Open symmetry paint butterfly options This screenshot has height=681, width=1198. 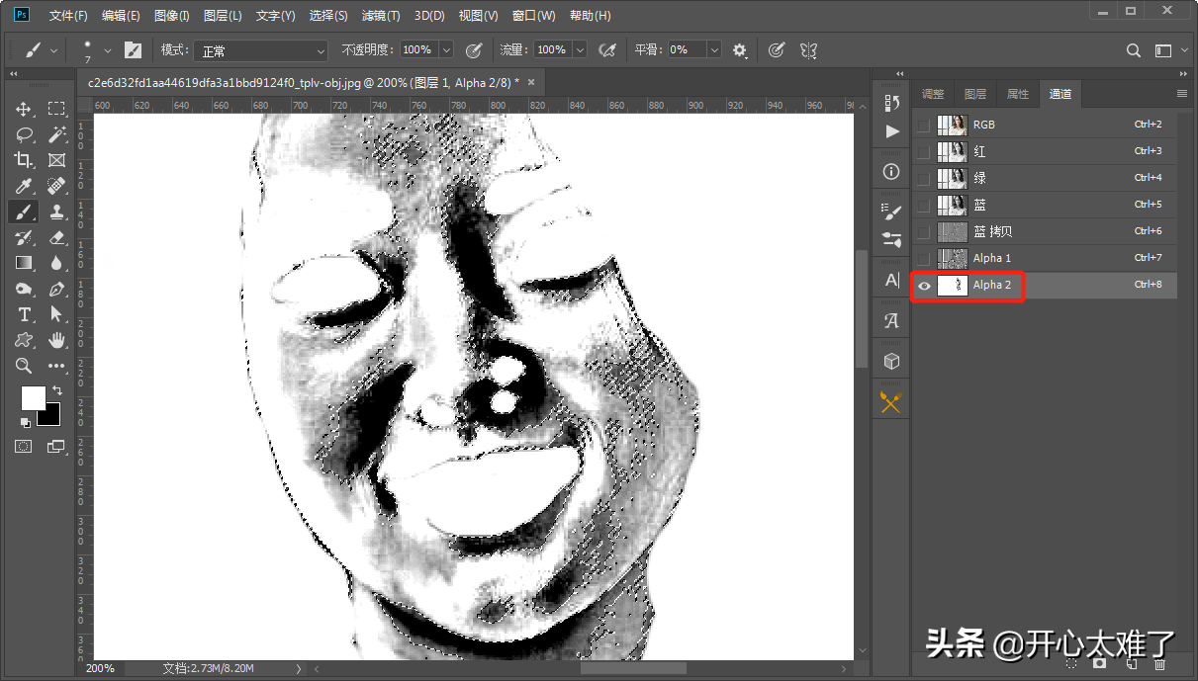point(808,49)
